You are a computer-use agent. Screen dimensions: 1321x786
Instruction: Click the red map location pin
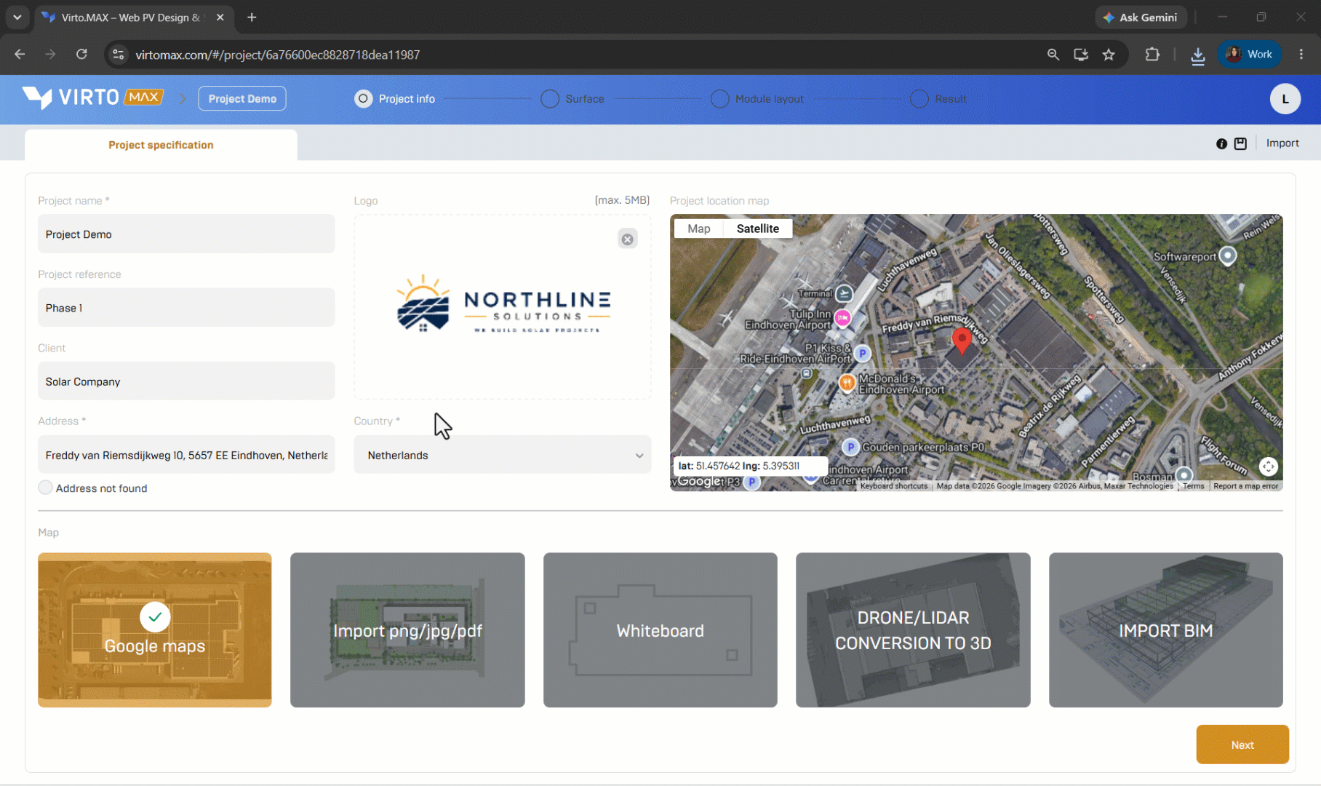coord(962,341)
